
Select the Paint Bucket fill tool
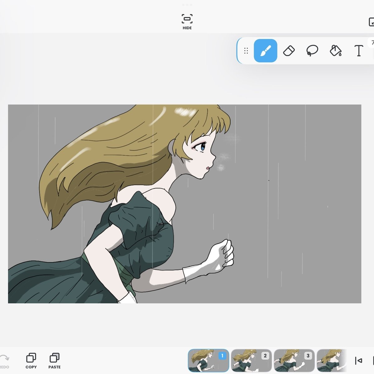335,50
